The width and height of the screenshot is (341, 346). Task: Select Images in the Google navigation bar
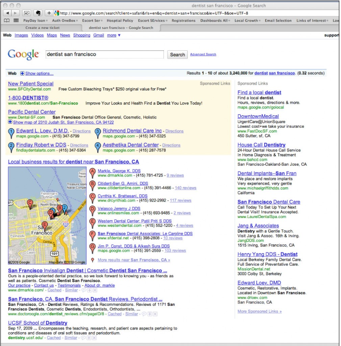point(21,35)
